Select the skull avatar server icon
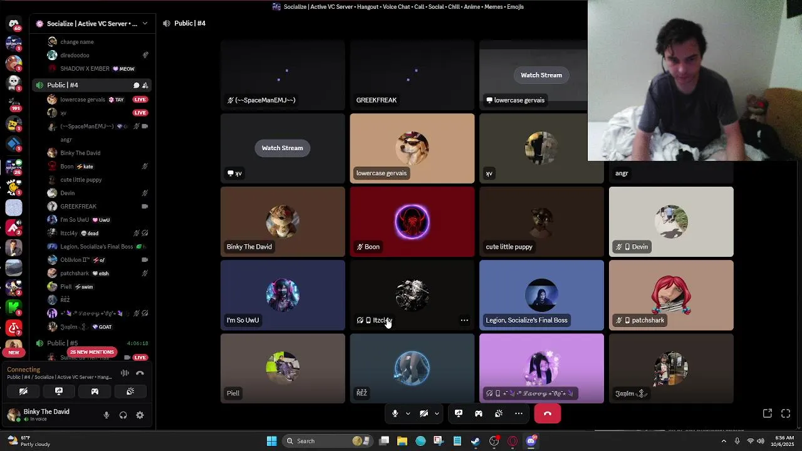Screen dimensions: 802x451 [14, 82]
